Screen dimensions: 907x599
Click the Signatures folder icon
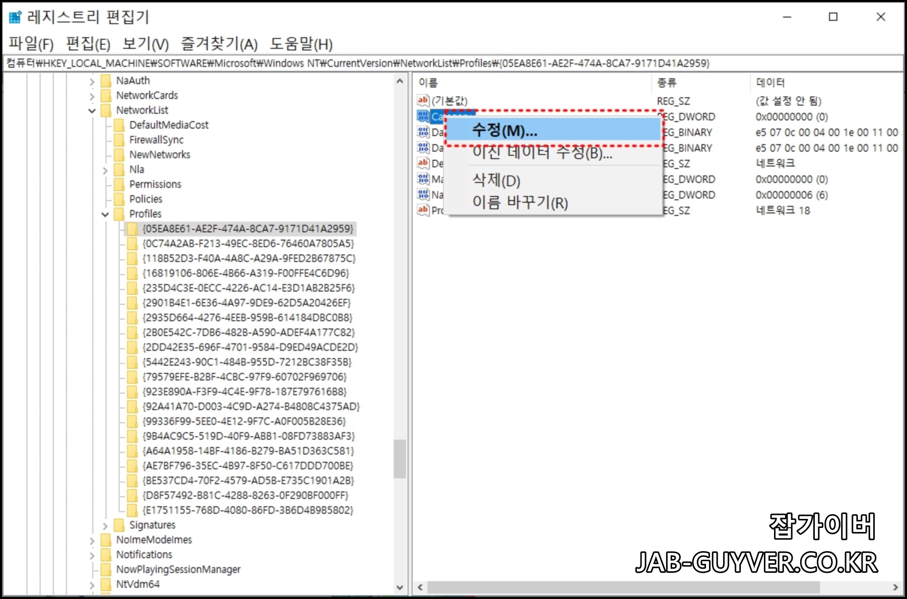(x=119, y=525)
